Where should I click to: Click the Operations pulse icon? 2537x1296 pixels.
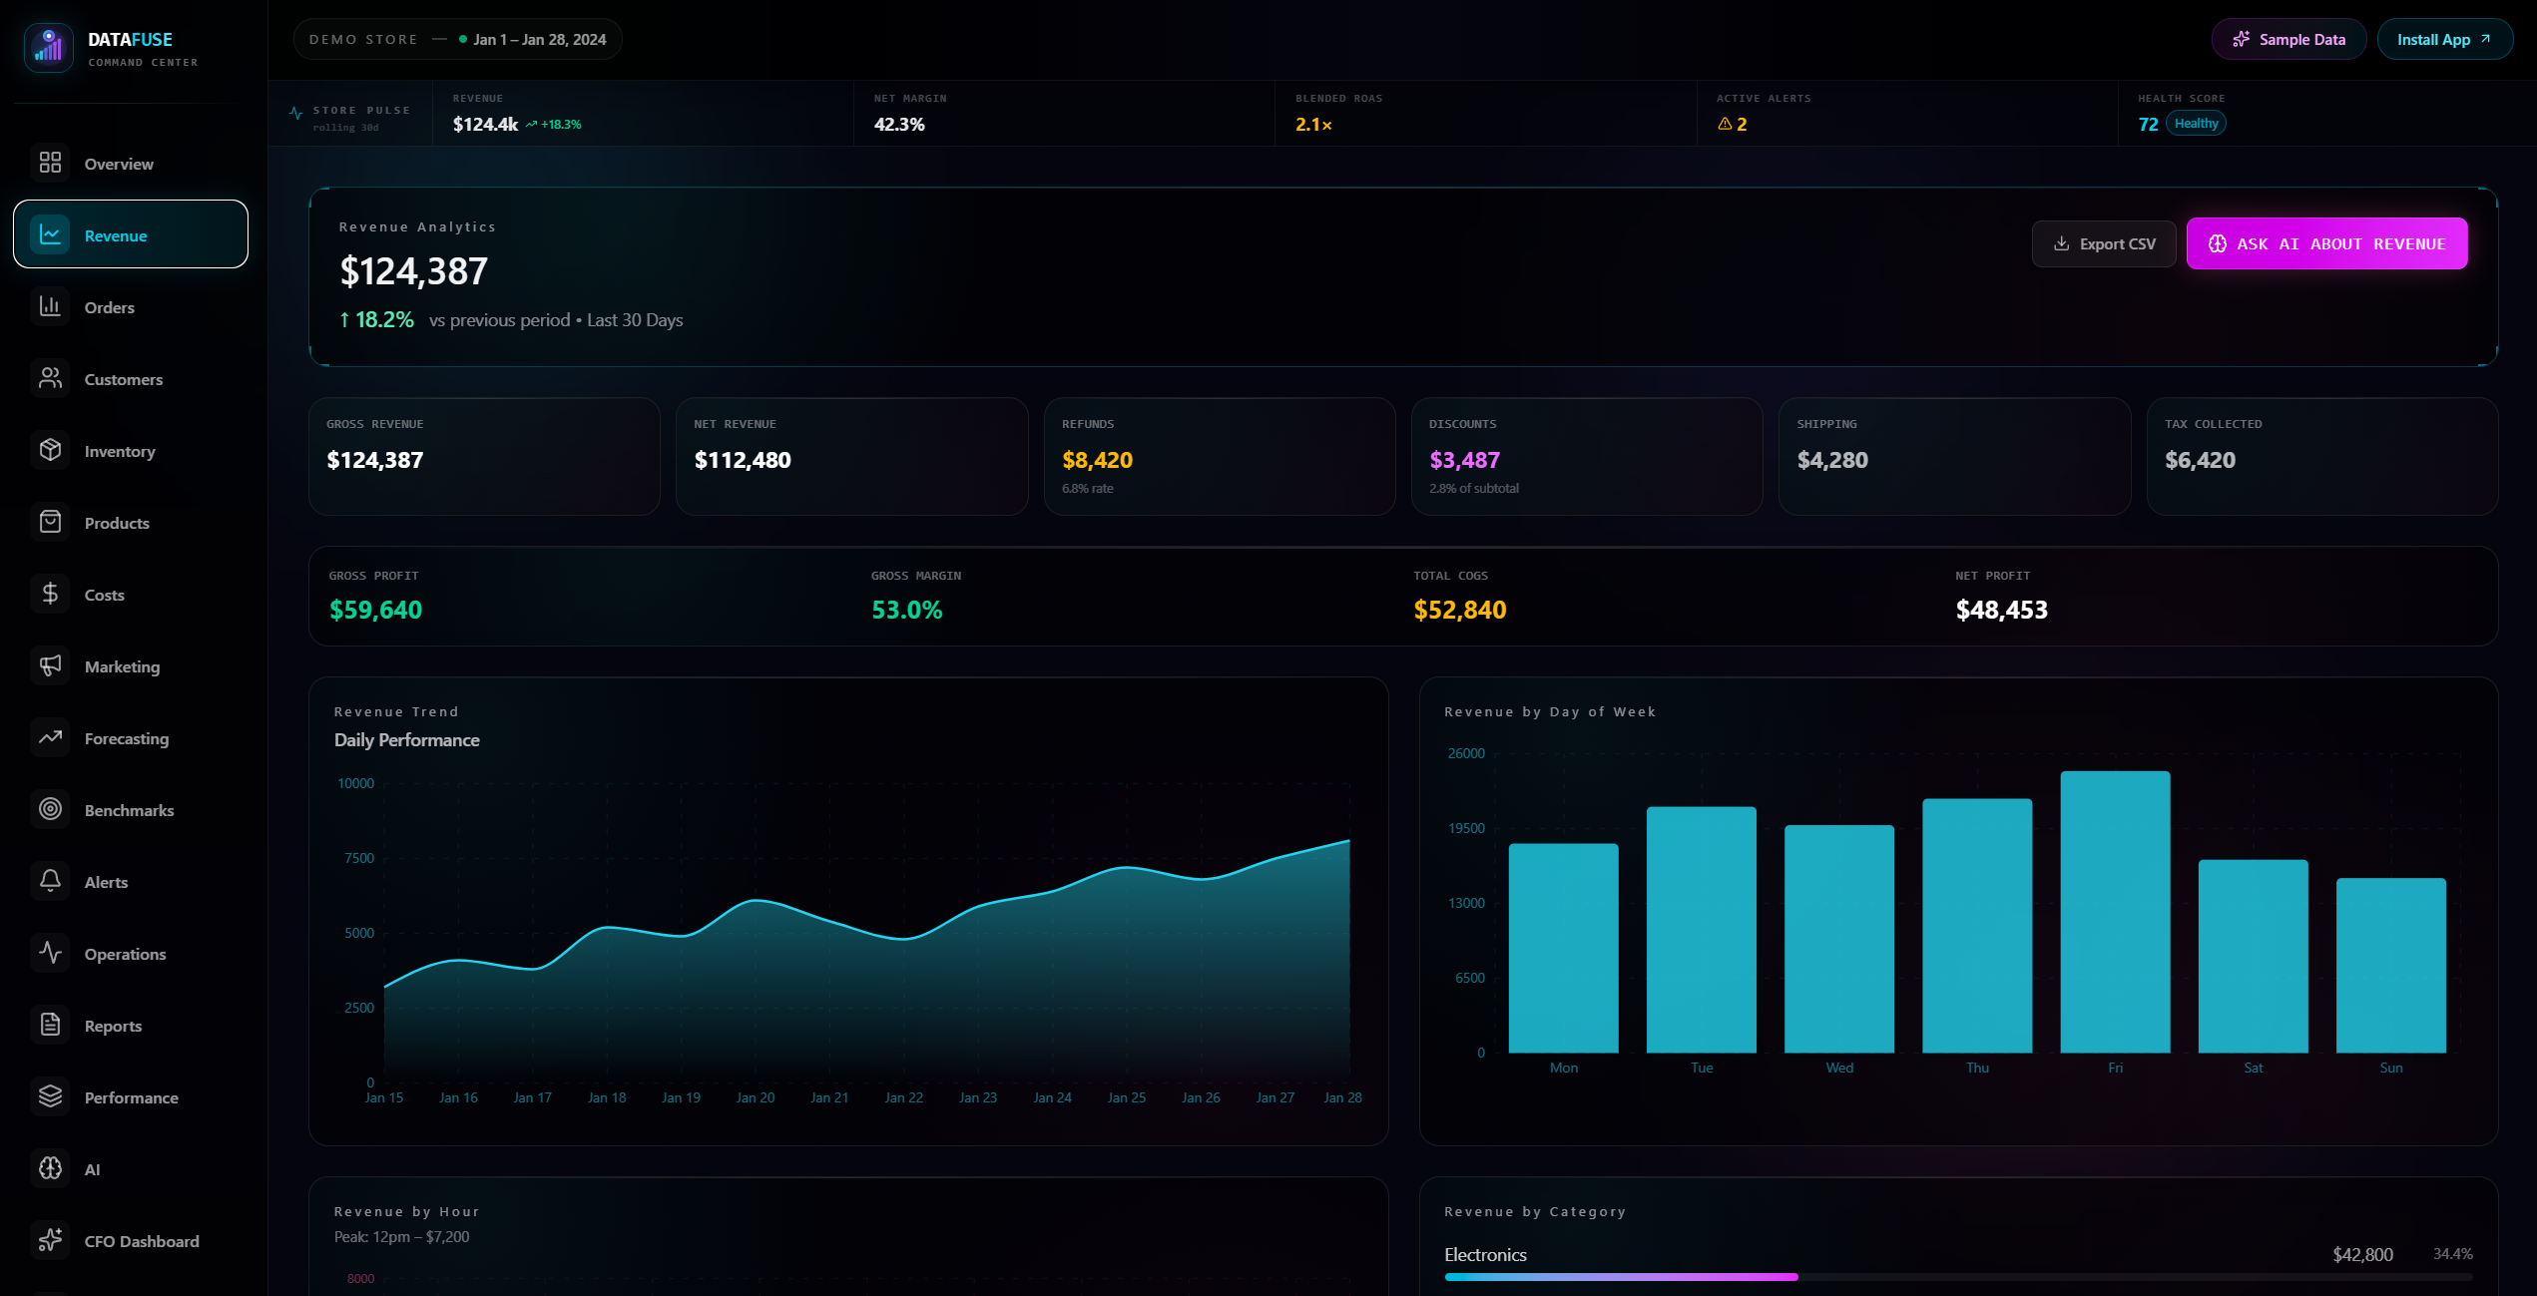pos(50,953)
